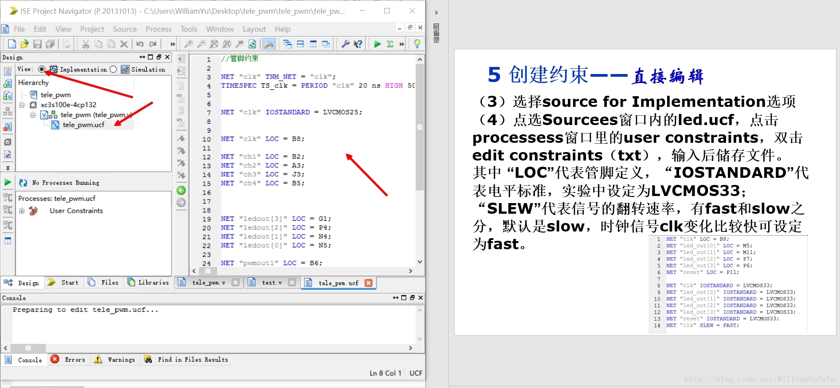840x388 pixels.
Task: Click line 10 NET "clk" LOC = B8 in the editor
Action: [x=262, y=139]
